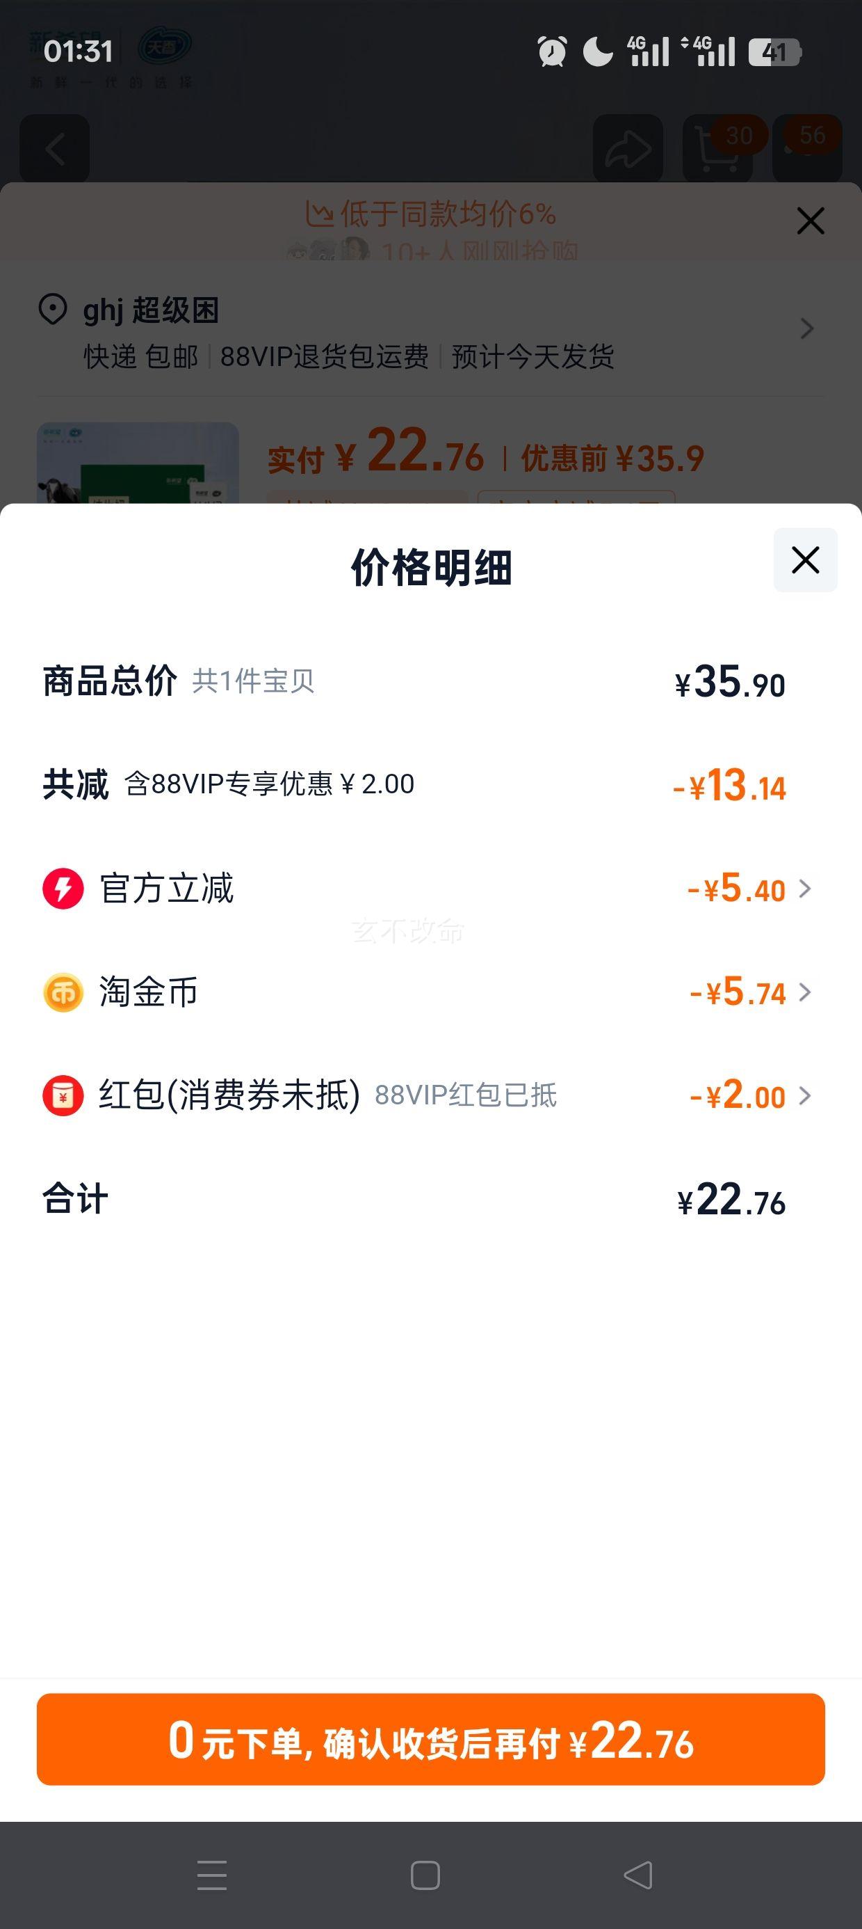The width and height of the screenshot is (862, 1929).
Task: Place order with 0元下单 button
Action: (x=431, y=1740)
